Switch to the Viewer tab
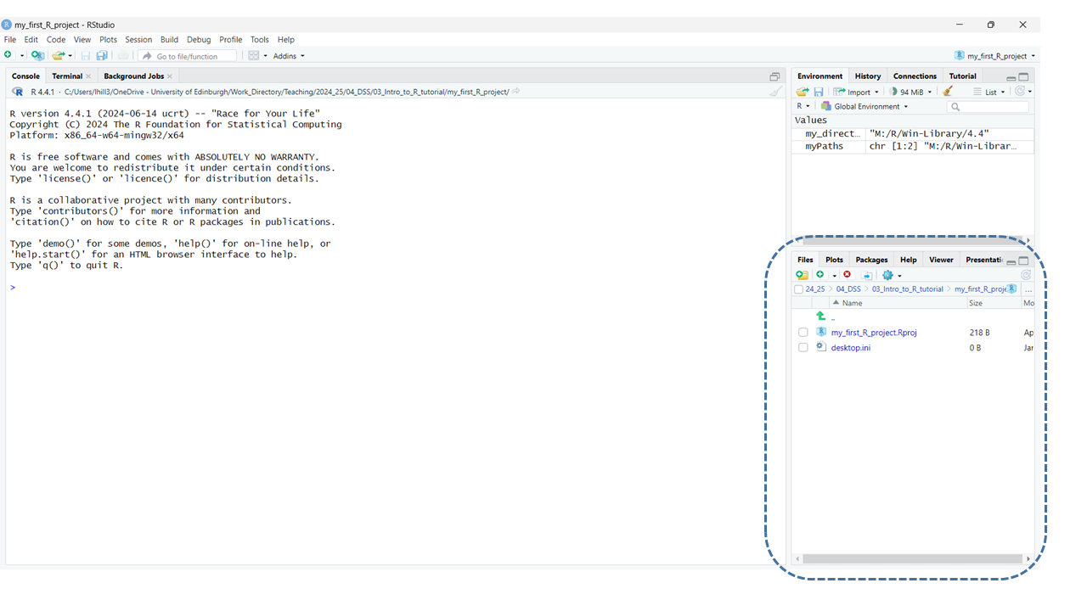 click(x=941, y=260)
